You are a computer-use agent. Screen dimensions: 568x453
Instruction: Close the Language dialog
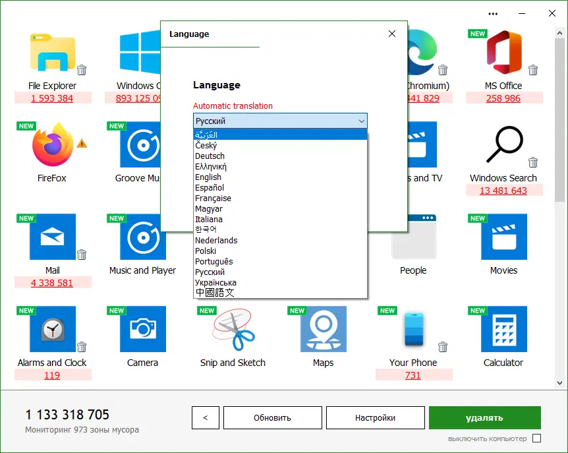click(392, 34)
